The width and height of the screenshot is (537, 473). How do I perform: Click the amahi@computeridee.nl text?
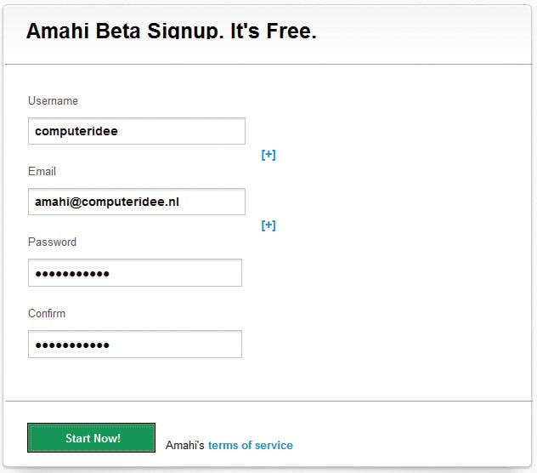click(x=107, y=202)
